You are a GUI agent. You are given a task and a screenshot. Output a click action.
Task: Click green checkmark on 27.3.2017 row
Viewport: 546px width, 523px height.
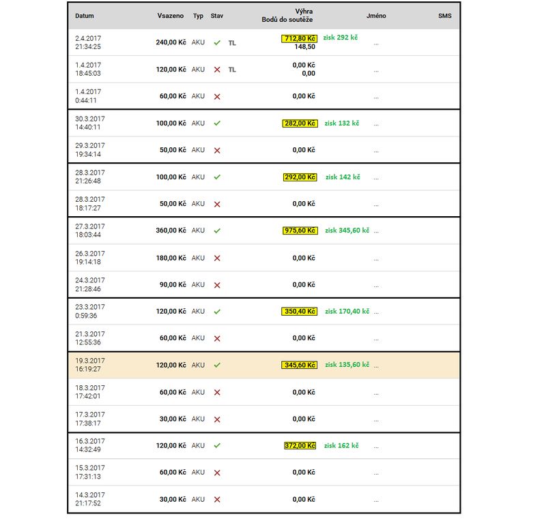click(x=217, y=231)
